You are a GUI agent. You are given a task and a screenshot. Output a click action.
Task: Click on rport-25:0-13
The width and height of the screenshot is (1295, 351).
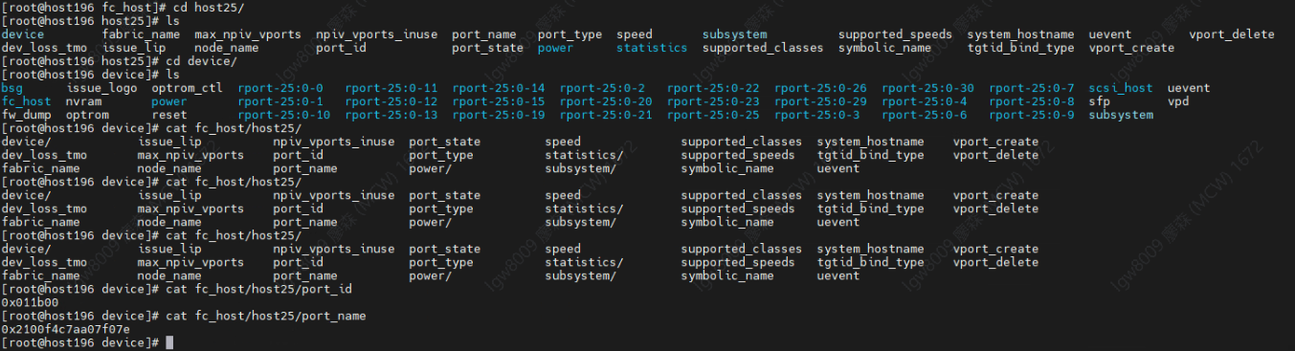click(391, 115)
